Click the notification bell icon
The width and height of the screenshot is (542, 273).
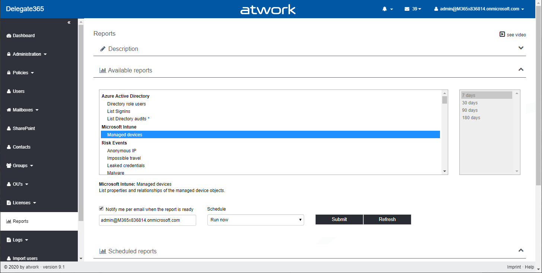coord(385,9)
